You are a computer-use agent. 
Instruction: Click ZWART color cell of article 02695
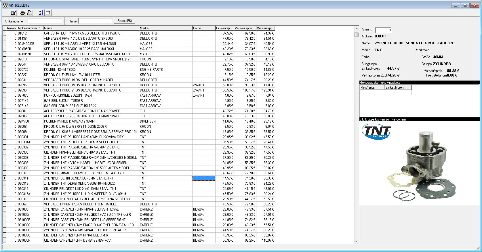tap(204, 85)
